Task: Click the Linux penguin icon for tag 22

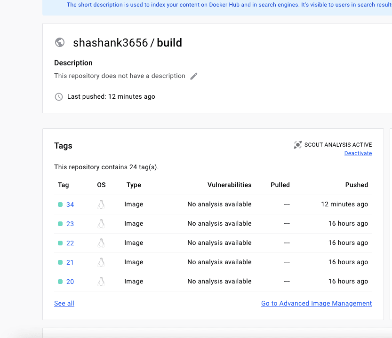Action: tap(101, 243)
